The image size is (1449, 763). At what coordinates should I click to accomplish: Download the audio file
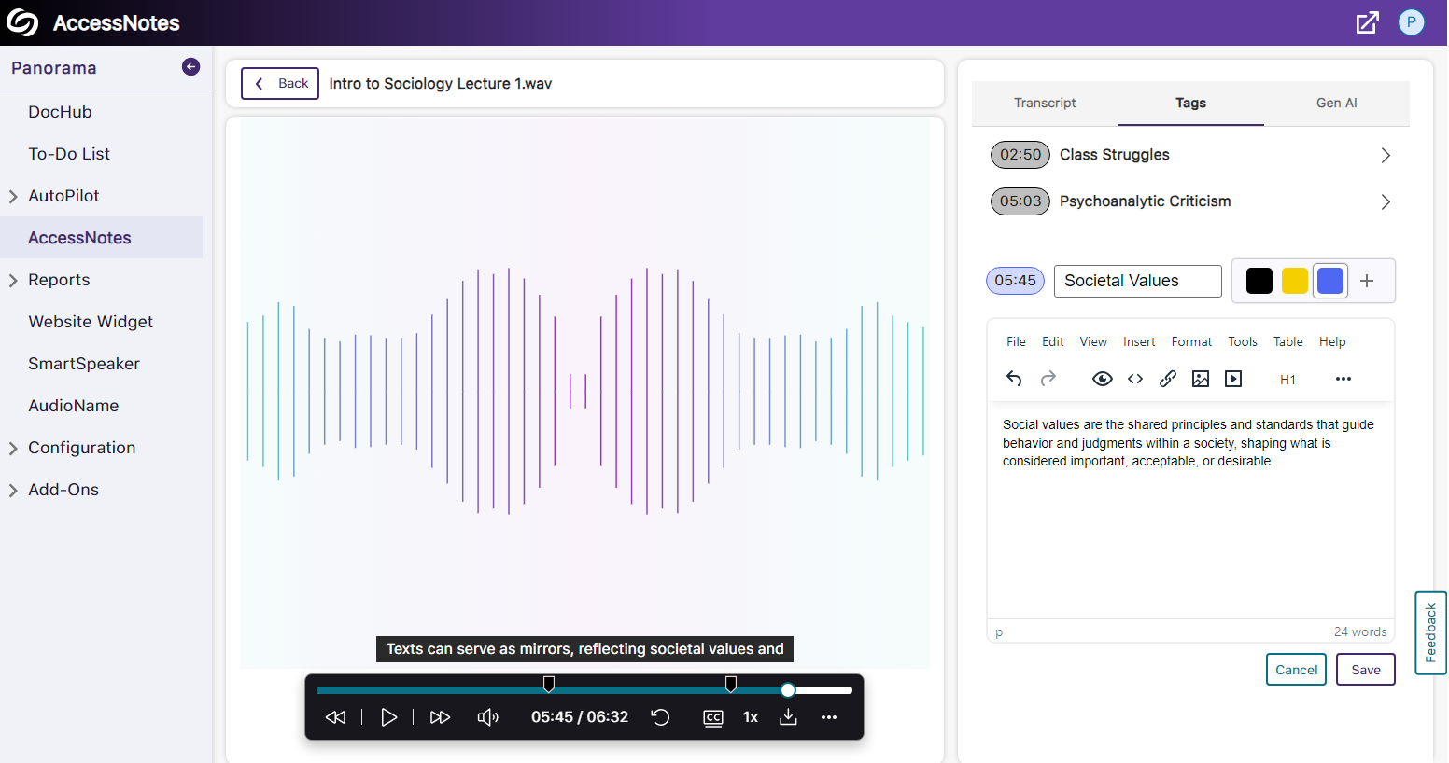click(x=787, y=717)
